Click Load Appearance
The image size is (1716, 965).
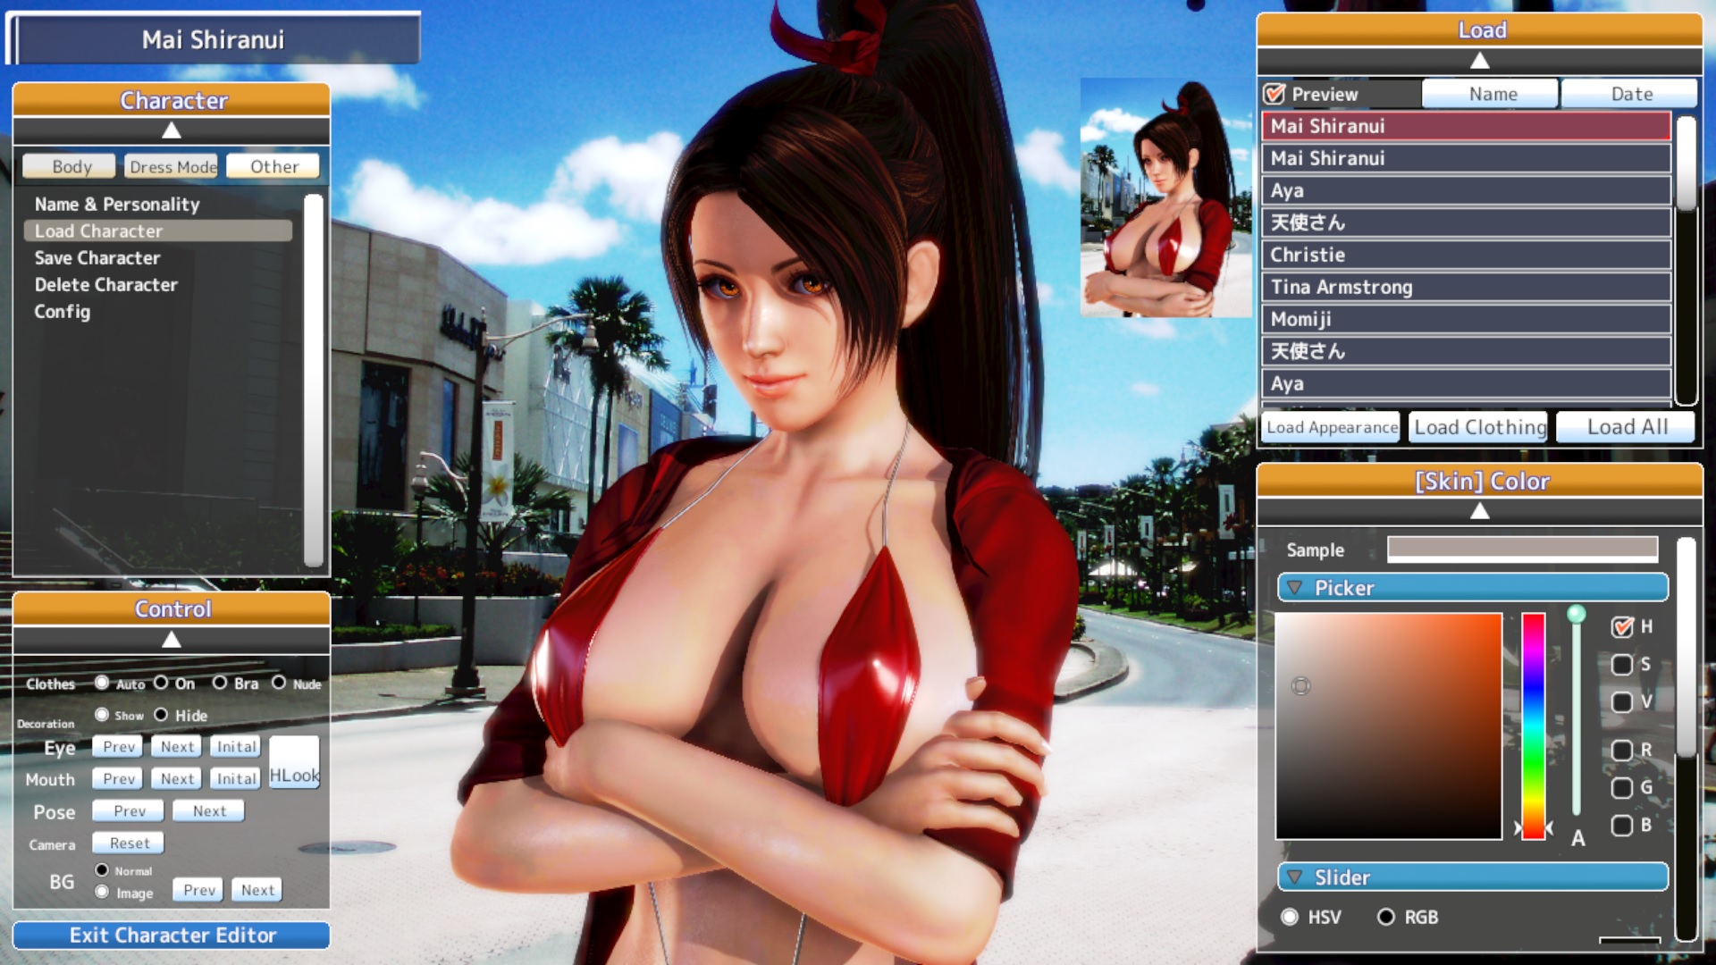click(x=1330, y=427)
